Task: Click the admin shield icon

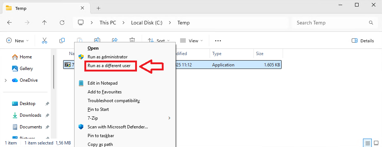Action: click(x=81, y=57)
